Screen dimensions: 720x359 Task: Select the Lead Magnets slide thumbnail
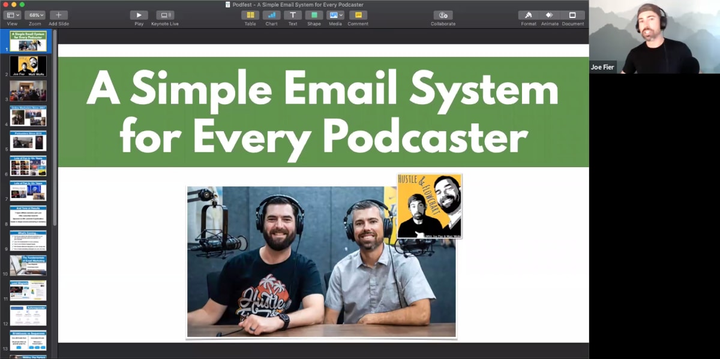[x=27, y=289]
